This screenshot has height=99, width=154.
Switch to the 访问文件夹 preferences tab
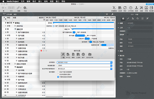pos(90,55)
